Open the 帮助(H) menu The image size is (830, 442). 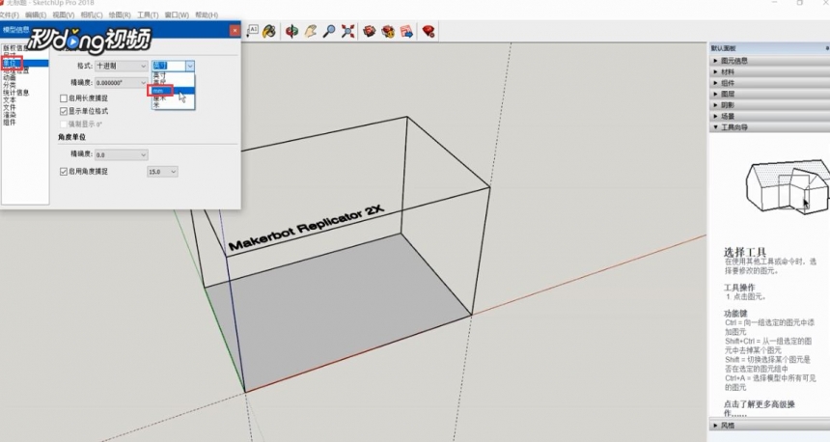point(206,14)
